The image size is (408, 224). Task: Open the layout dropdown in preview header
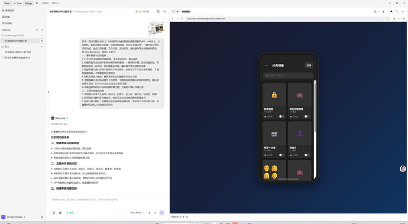(x=376, y=12)
